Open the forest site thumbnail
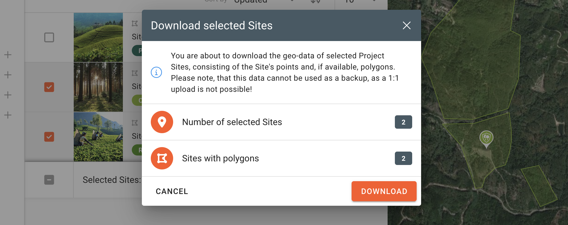This screenshot has width=568, height=225. point(98,87)
